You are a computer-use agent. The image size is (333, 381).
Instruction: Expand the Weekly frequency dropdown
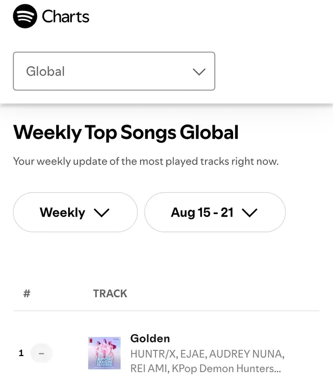[75, 213]
